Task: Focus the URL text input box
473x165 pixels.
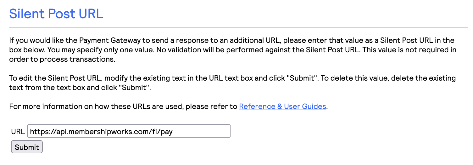Action: click(129, 131)
